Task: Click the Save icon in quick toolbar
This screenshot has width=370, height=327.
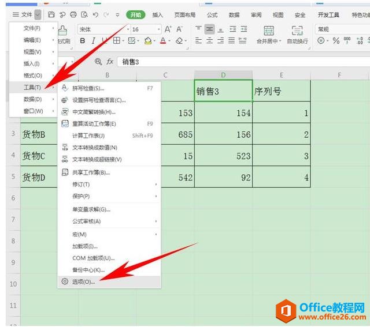Action: [51, 15]
